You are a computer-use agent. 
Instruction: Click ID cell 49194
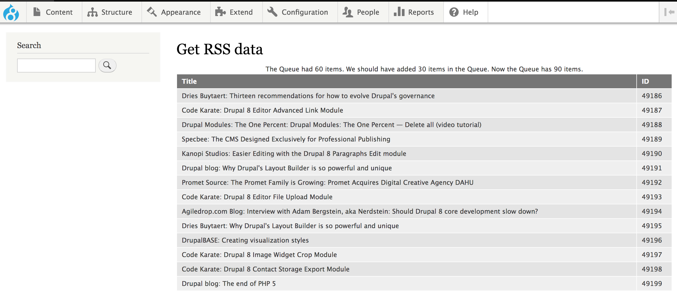pyautogui.click(x=652, y=211)
